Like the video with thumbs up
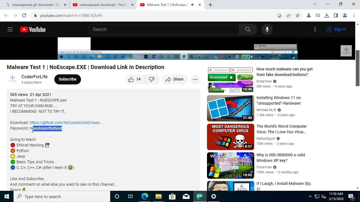 [x=134, y=79]
